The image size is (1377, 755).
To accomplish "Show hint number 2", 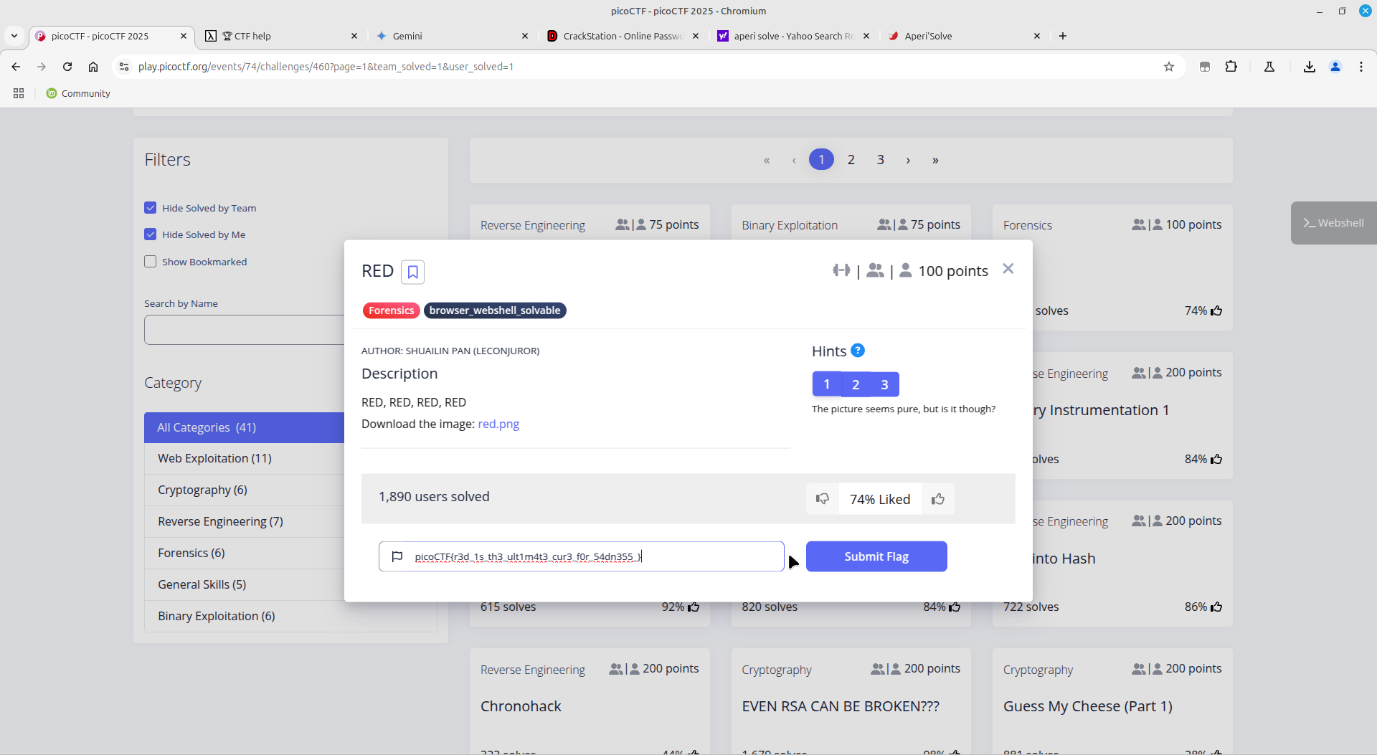I will click(856, 384).
